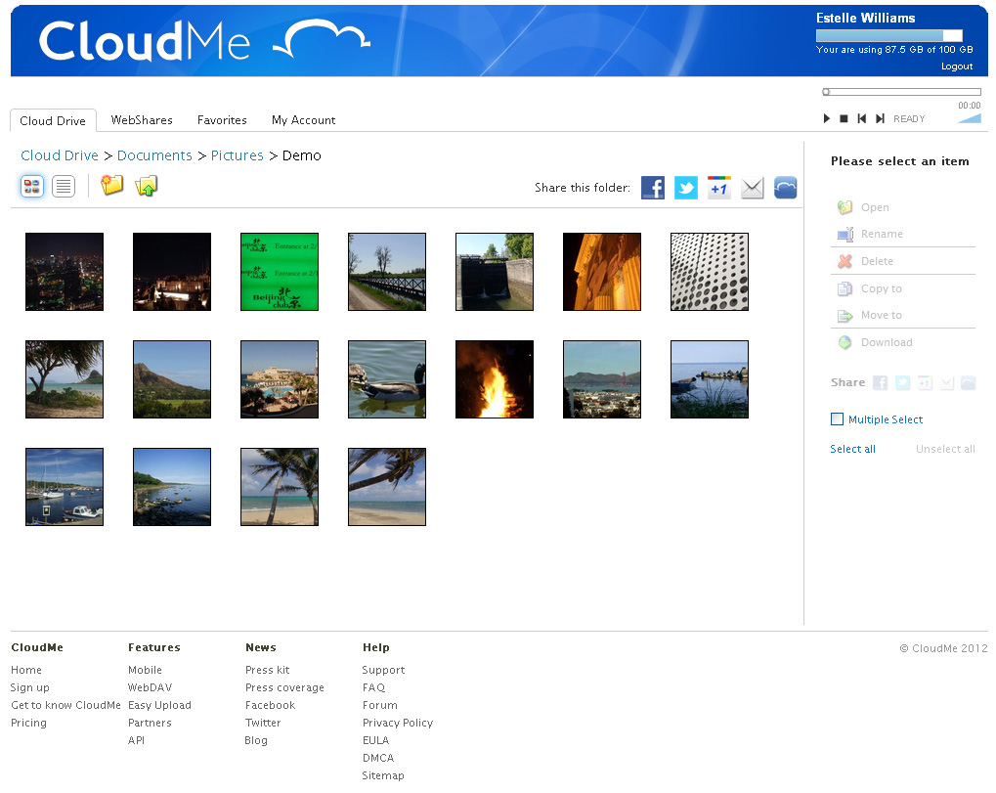This screenshot has height=793, width=996.
Task: Navigate to Pictures via the breadcrumb
Action: coord(238,154)
